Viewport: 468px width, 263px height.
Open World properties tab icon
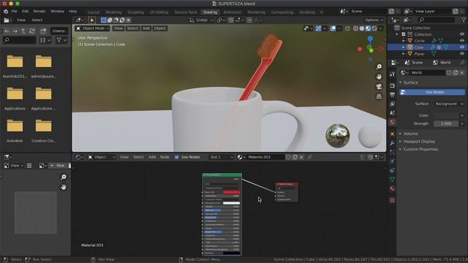[392, 122]
